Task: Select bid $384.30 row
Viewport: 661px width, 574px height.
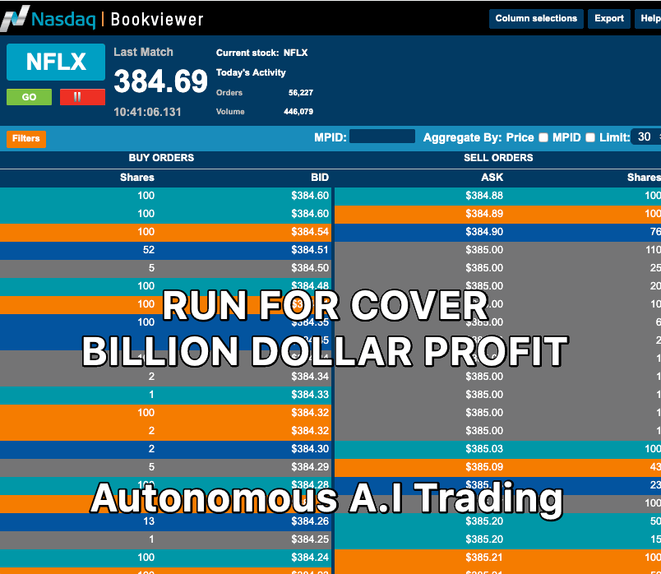Action: [166, 449]
